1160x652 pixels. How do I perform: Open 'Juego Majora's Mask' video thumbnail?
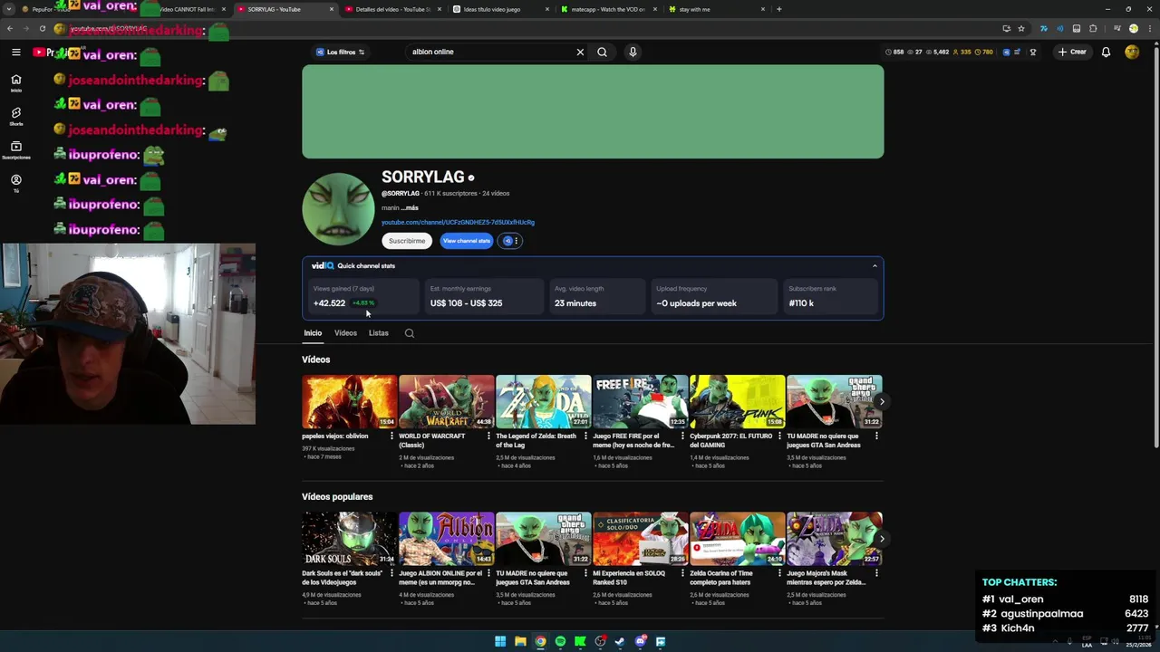(x=834, y=539)
